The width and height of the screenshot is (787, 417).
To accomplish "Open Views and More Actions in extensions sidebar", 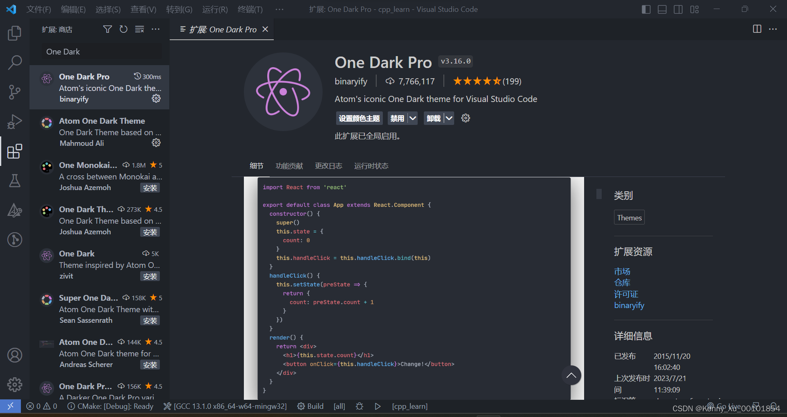I will (156, 29).
